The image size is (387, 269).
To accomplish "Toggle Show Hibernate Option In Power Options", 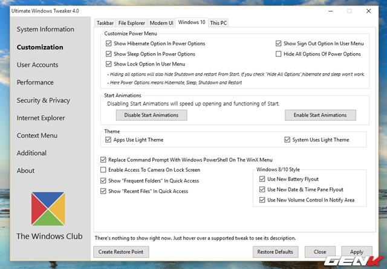I will coord(109,44).
